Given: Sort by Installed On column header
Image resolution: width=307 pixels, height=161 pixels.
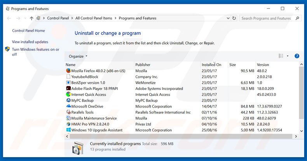Looking at the screenshot, I should click(211, 65).
